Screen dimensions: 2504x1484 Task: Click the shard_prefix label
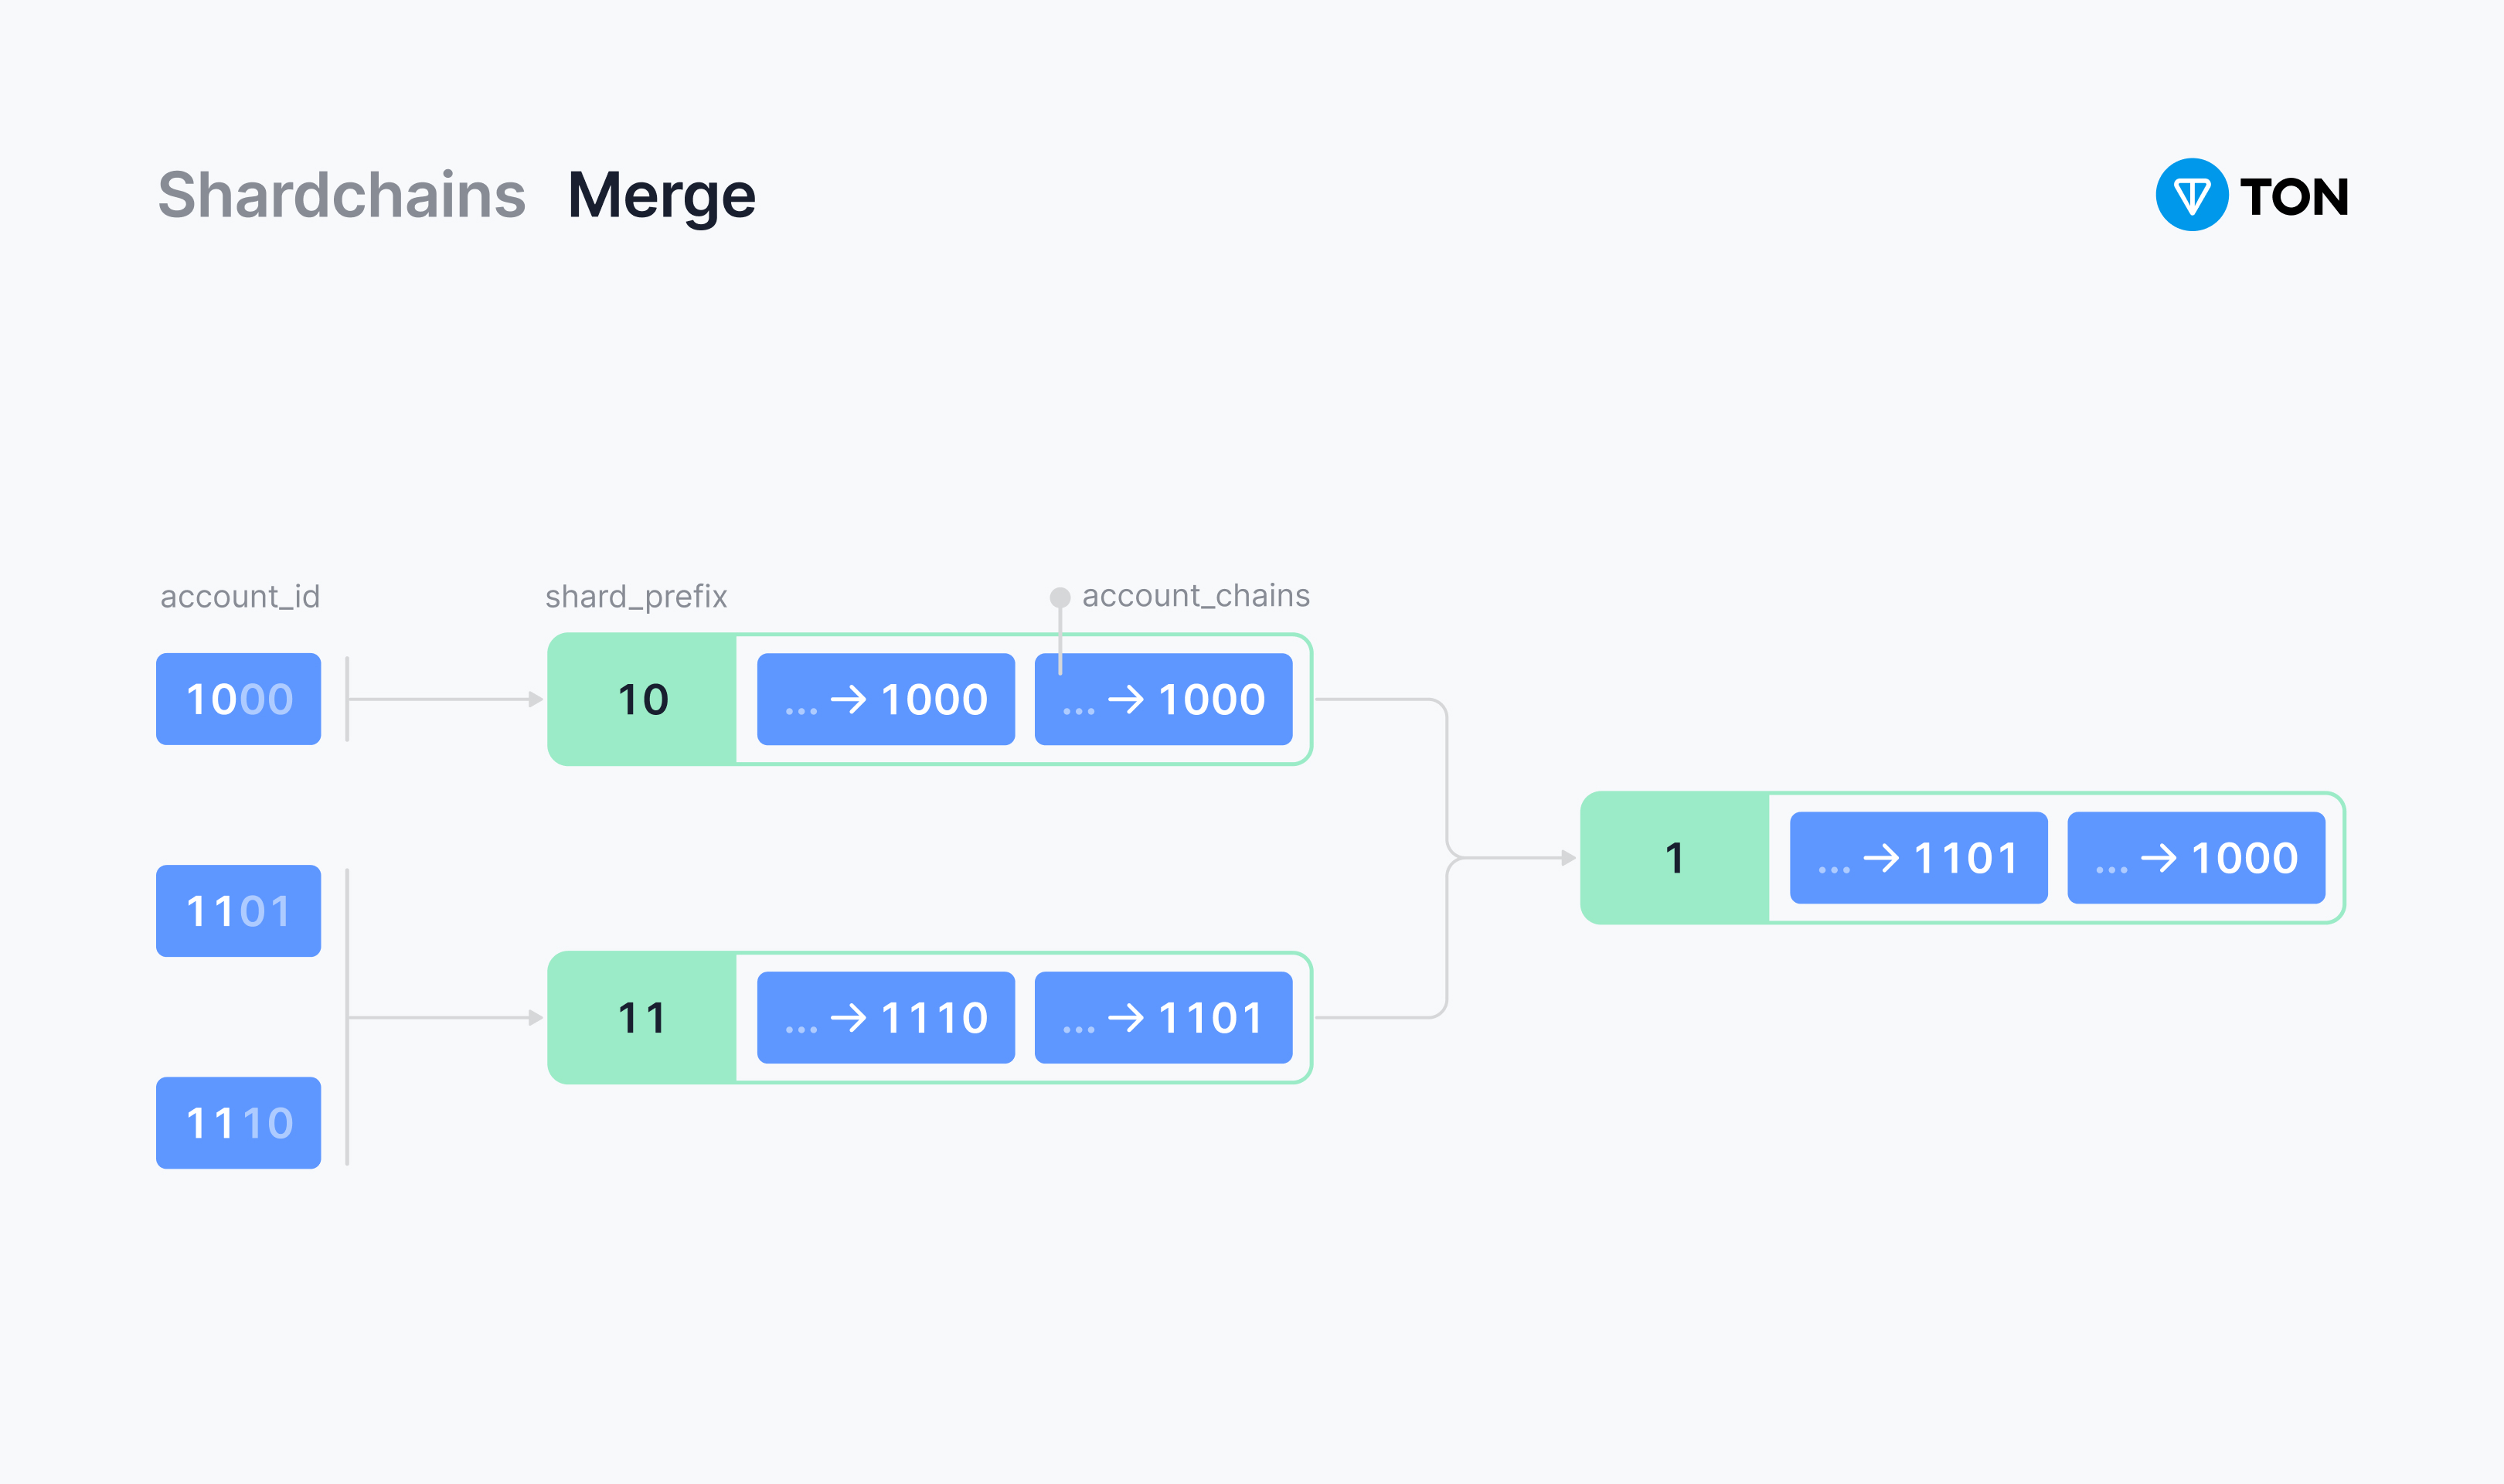point(636,596)
